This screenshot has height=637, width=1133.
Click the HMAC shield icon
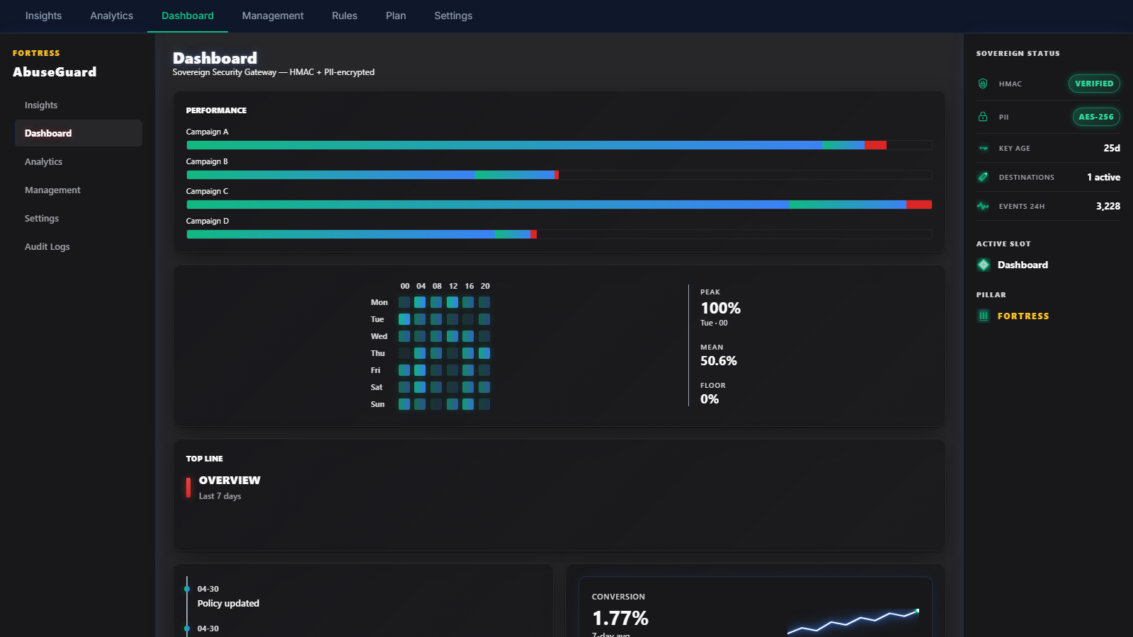[983, 84]
